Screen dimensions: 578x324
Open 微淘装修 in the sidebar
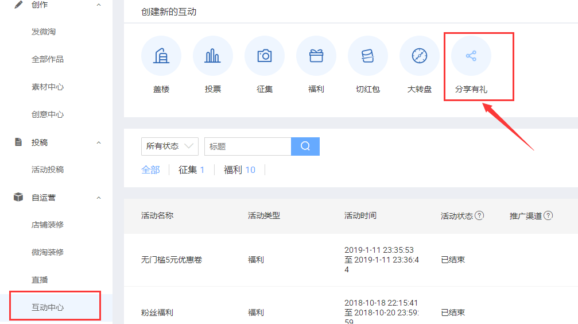pyautogui.click(x=48, y=252)
